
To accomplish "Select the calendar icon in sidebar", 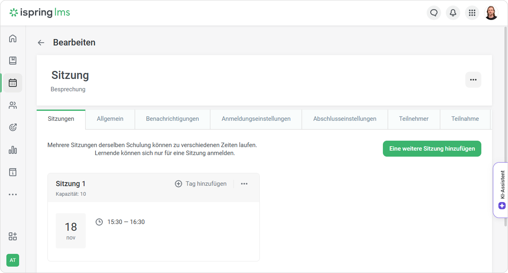I will point(13,83).
